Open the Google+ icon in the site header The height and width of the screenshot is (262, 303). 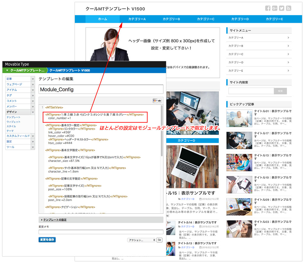(275, 8)
